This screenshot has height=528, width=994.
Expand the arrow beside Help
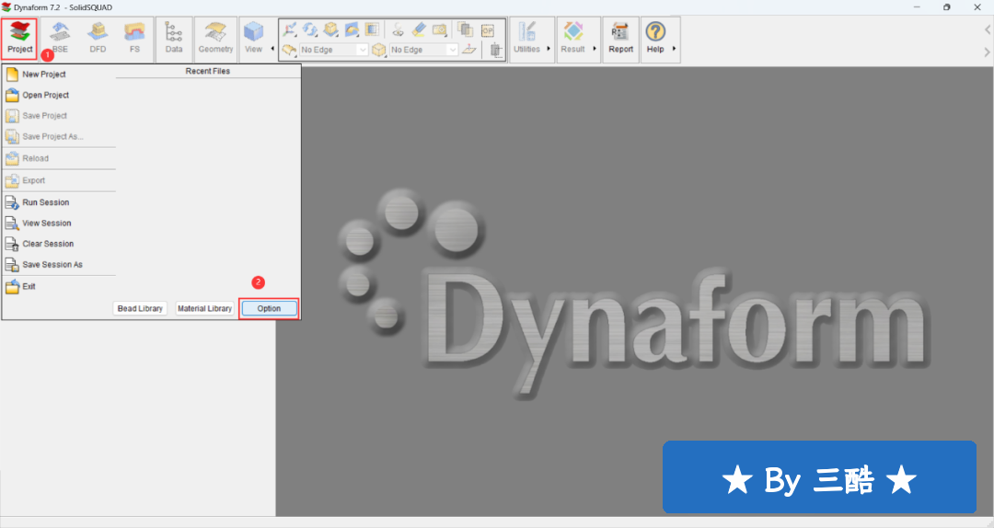point(674,49)
